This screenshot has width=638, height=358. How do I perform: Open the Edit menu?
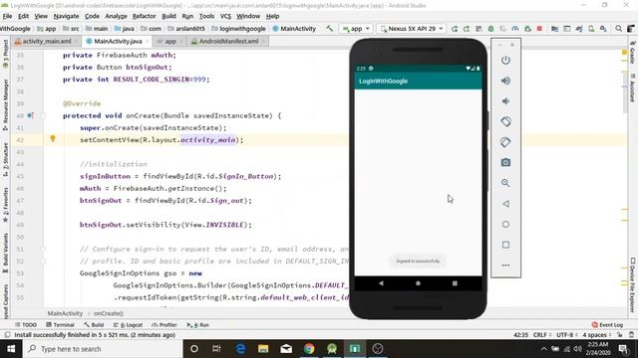tap(23, 16)
